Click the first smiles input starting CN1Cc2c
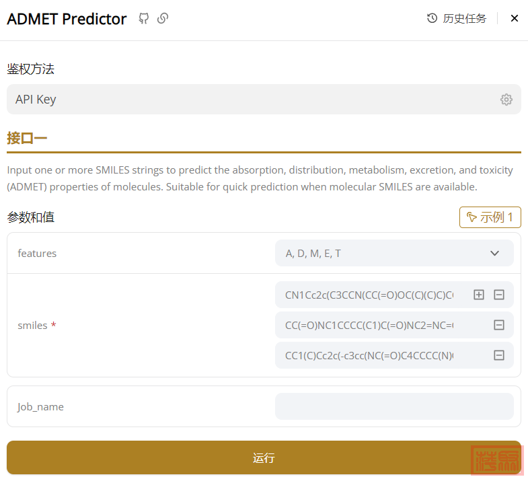528x479 pixels. 369,295
